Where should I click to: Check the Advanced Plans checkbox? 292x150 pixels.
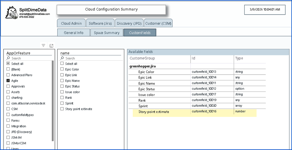(8, 75)
